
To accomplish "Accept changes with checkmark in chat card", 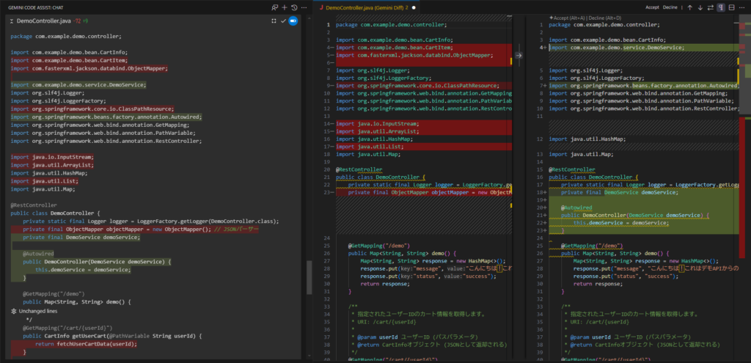I will (x=283, y=21).
